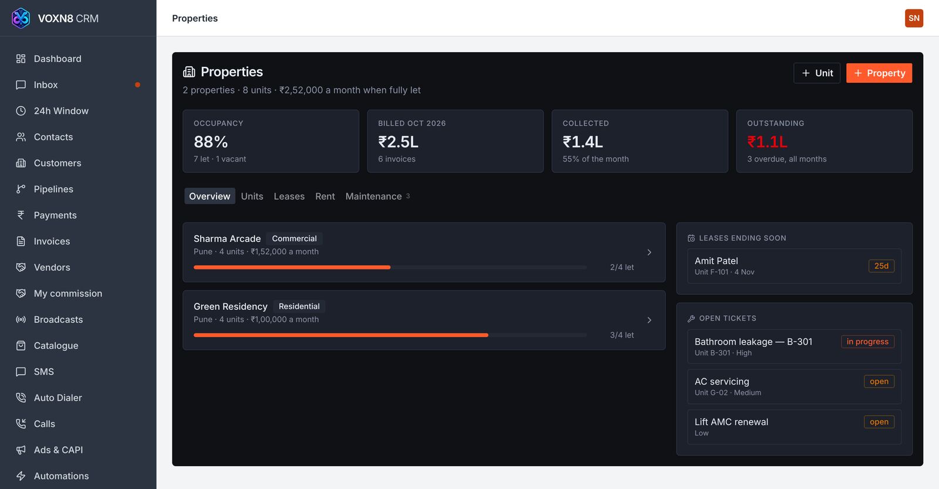Screen dimensions: 939x489
Task: Open the Leases tab
Action: click(289, 196)
